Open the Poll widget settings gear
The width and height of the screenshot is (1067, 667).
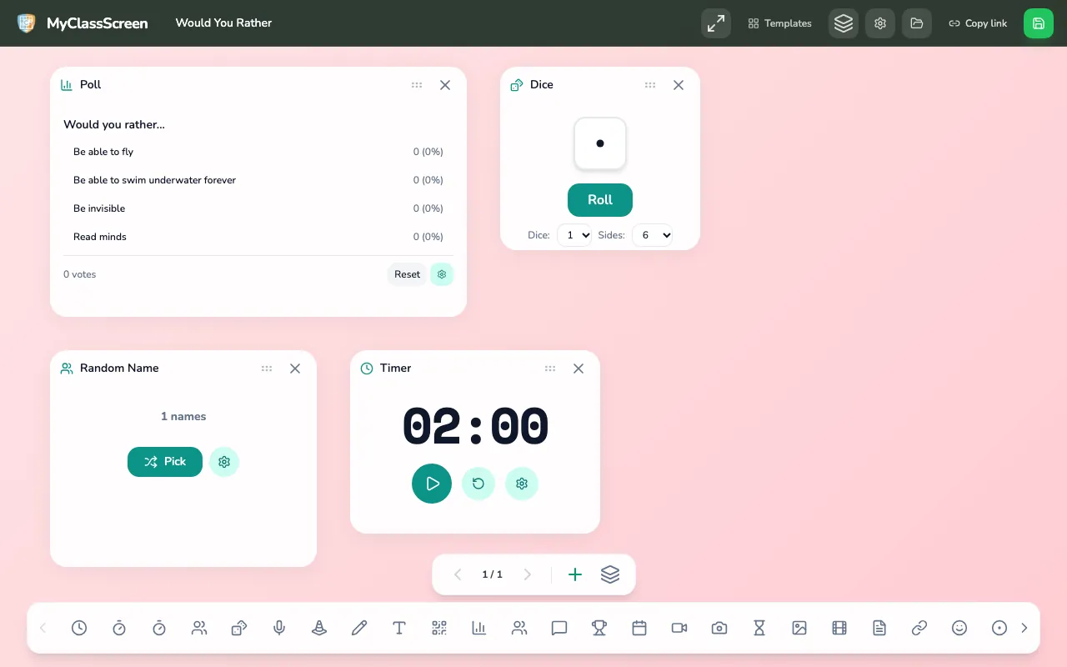(x=442, y=274)
